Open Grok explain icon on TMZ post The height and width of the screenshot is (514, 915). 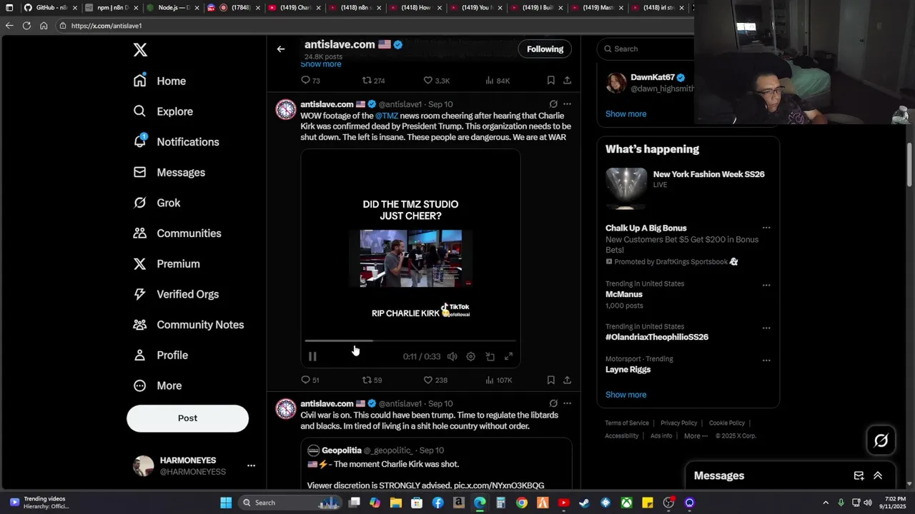coord(553,104)
